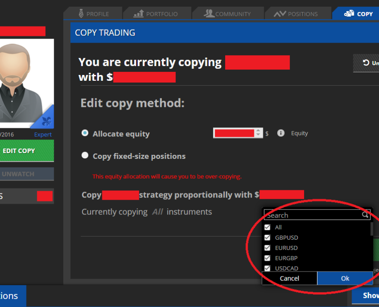Select the Allocate equity radio option

pyautogui.click(x=85, y=133)
